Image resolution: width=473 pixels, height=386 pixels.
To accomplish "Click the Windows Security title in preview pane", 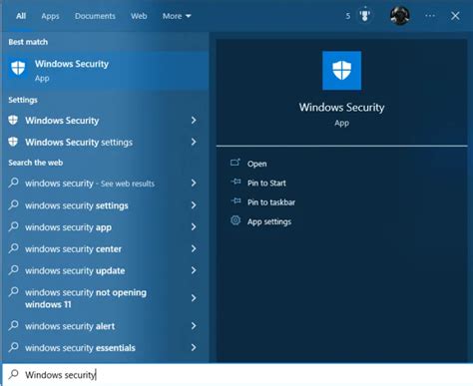I will click(x=341, y=107).
